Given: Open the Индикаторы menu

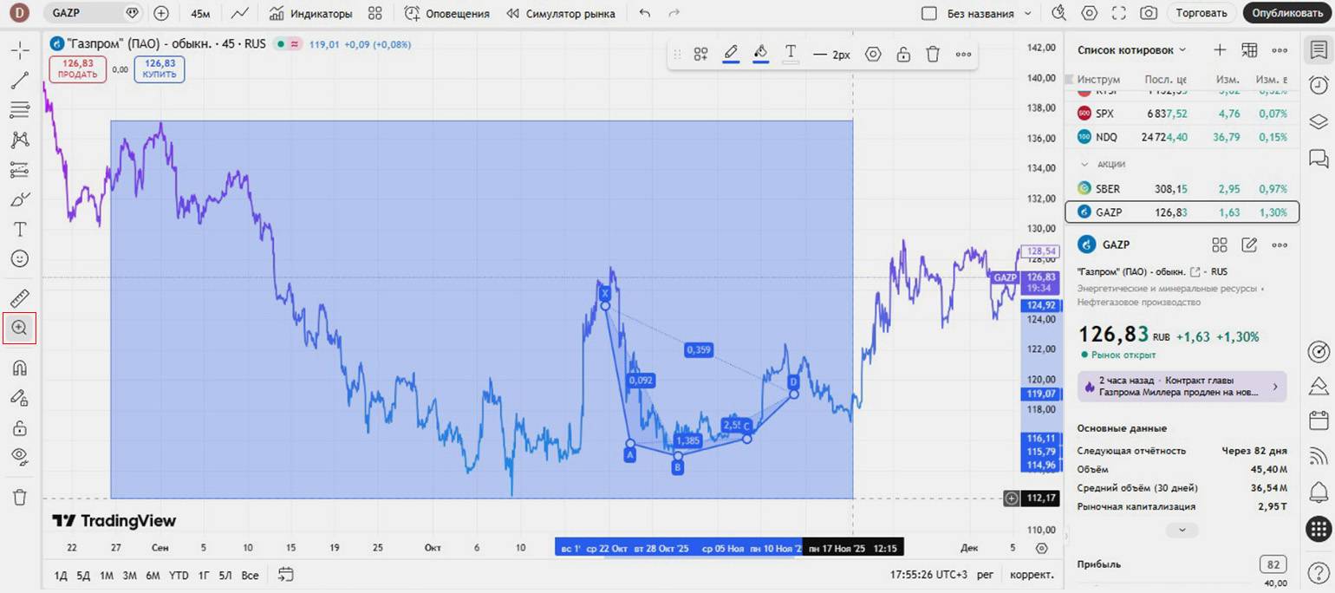Looking at the screenshot, I should [310, 14].
